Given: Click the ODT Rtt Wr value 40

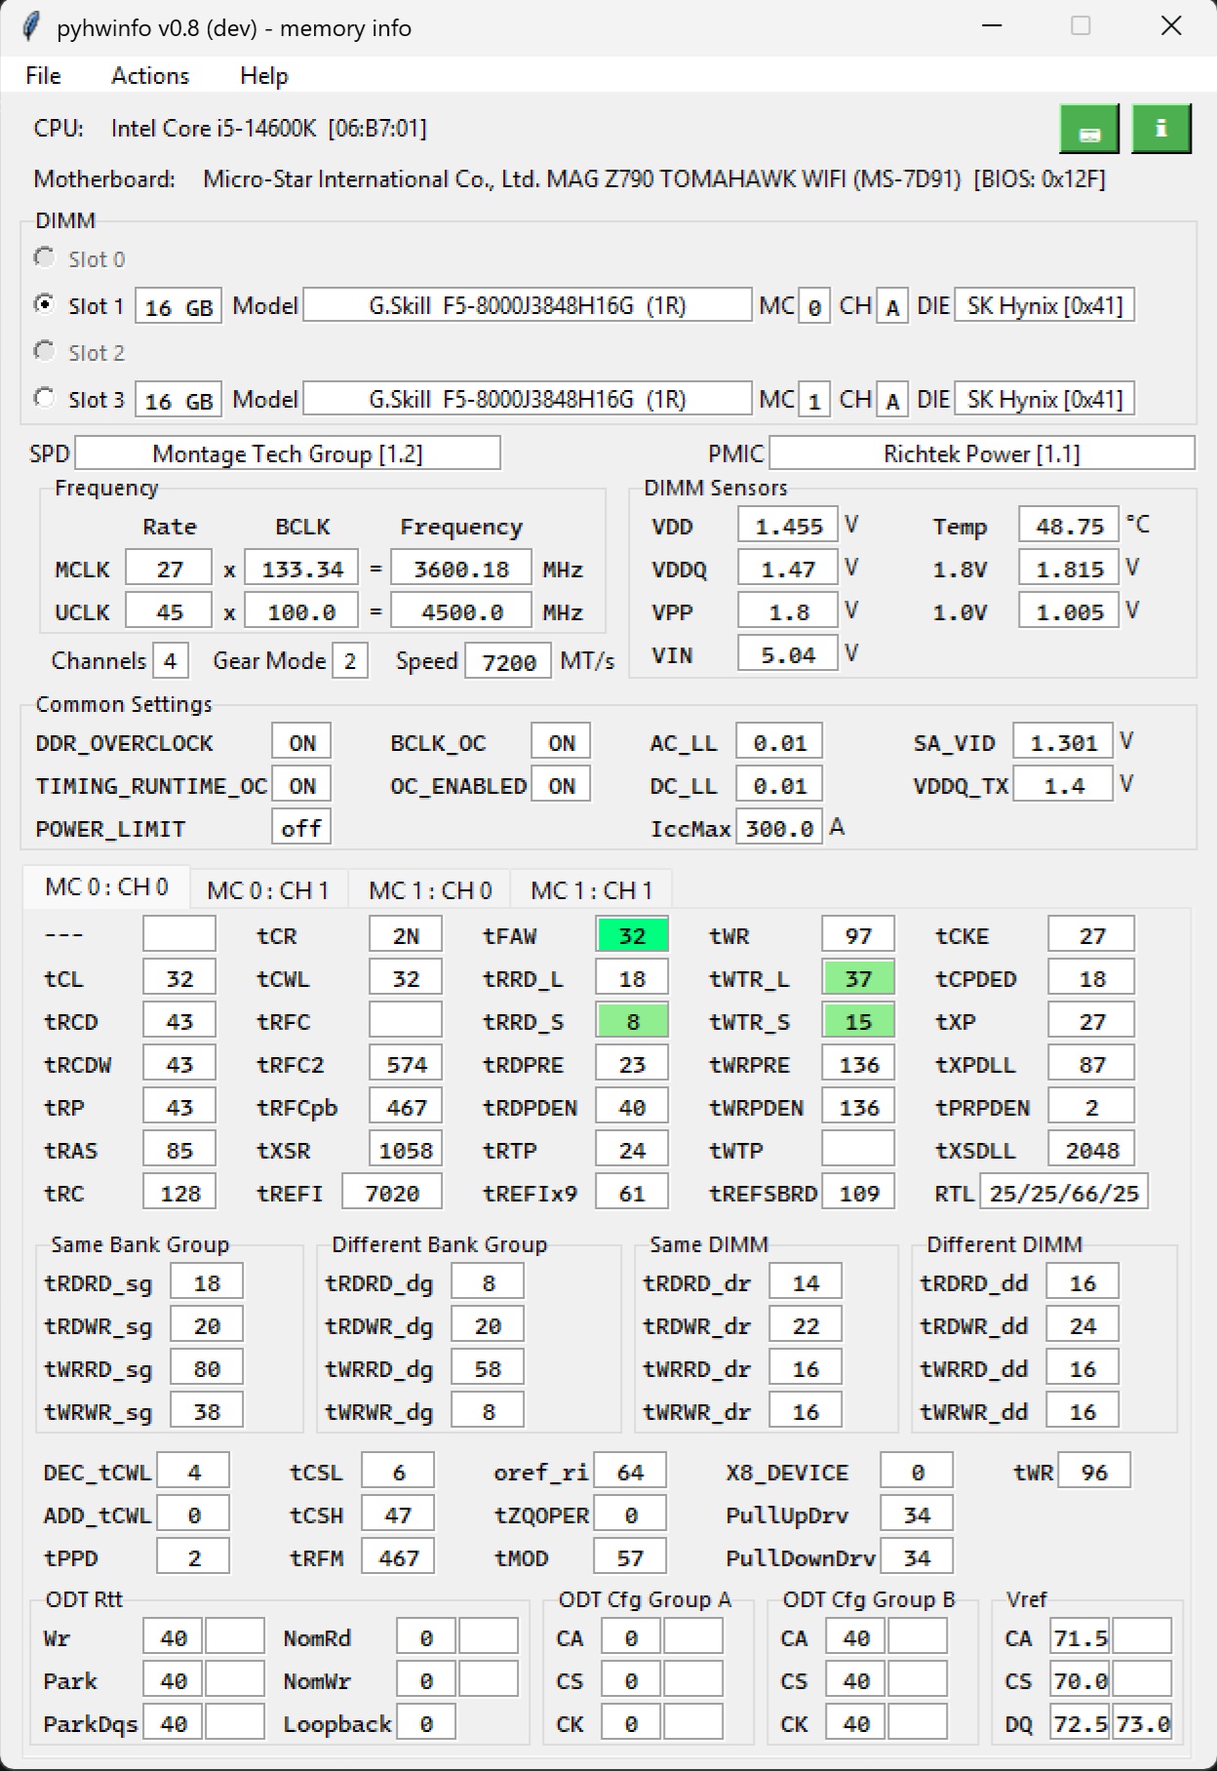Looking at the screenshot, I should point(173,1638).
